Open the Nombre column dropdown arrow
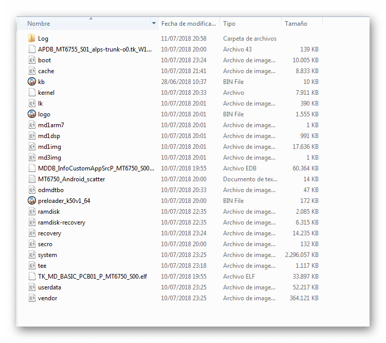The image size is (386, 343). click(x=154, y=23)
